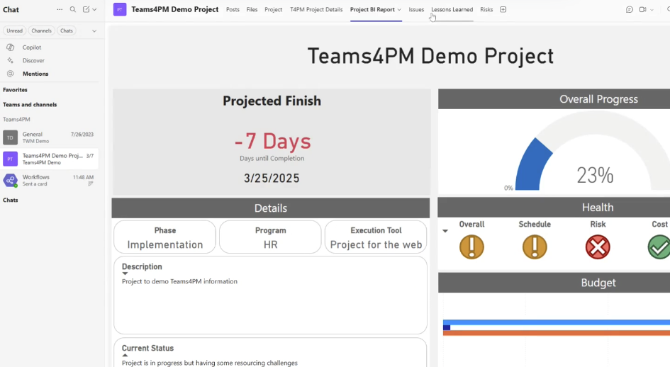Open the more options ellipsis in Chat
This screenshot has height=367, width=670.
click(60, 10)
